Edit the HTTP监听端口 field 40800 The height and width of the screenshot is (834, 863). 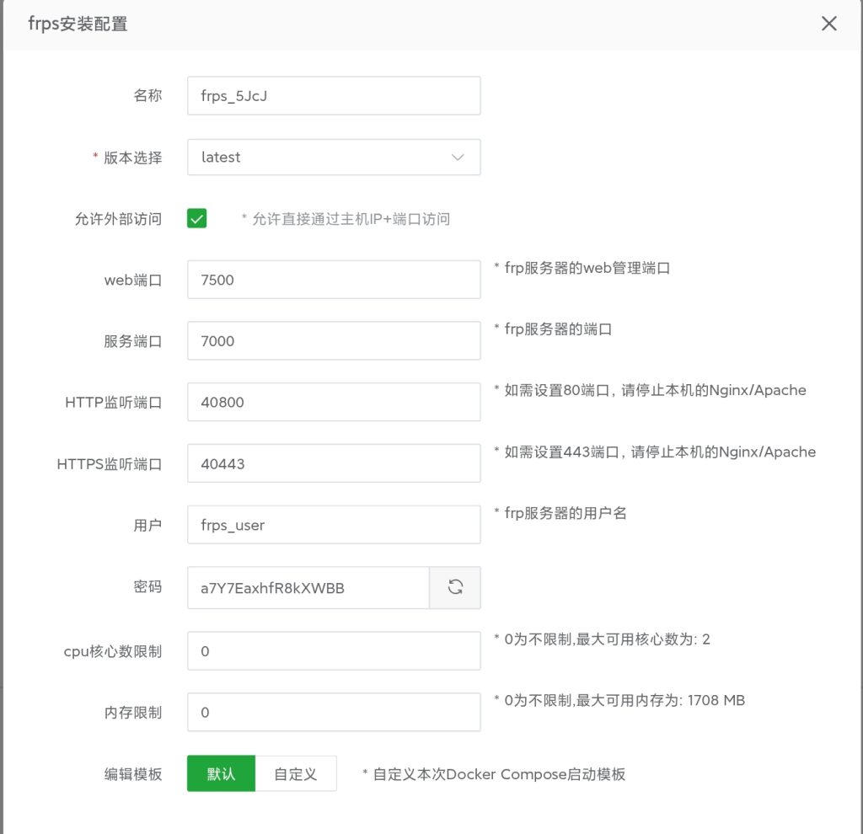coord(334,402)
